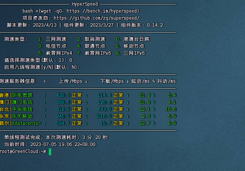Select option 3 电信节点
The image size is (245, 171).
(52, 46)
